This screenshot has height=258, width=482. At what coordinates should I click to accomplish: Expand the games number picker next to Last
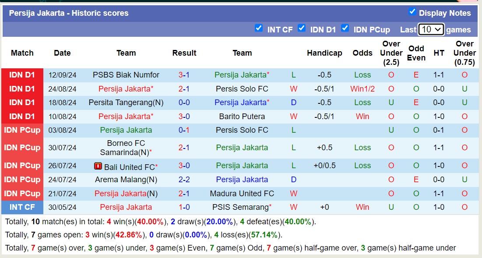point(431,29)
